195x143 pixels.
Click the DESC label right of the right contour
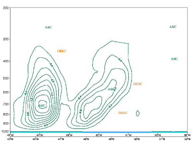(138, 84)
